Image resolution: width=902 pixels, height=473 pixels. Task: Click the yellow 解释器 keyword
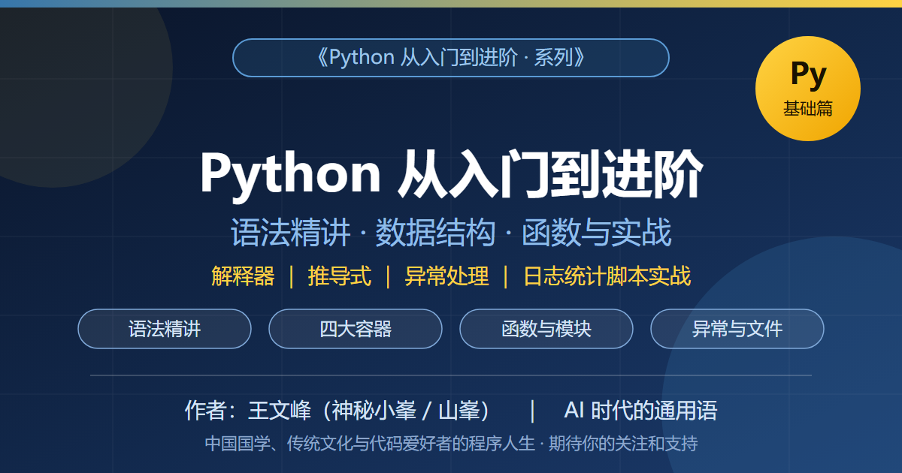click(x=243, y=276)
